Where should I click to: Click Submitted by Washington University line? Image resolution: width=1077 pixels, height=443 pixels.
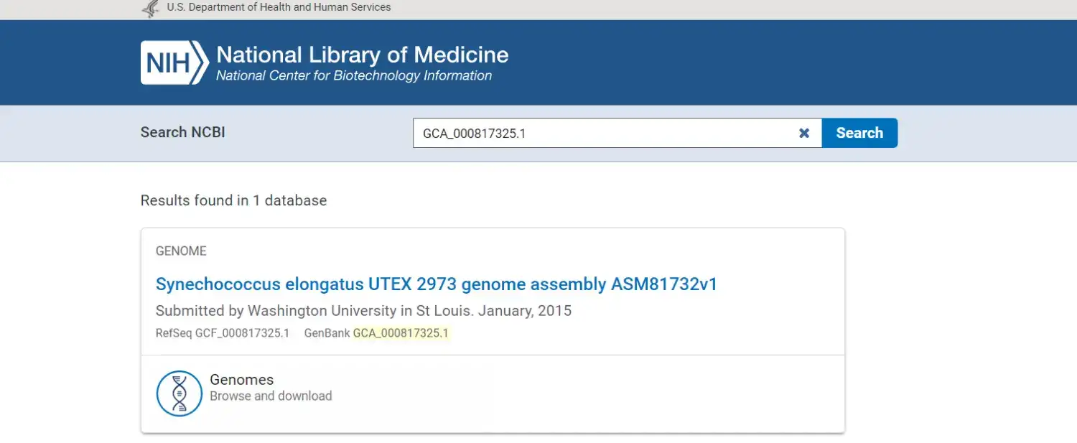[363, 311]
